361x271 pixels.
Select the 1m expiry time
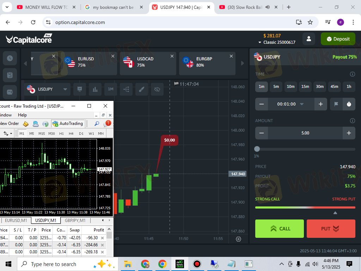262,87
